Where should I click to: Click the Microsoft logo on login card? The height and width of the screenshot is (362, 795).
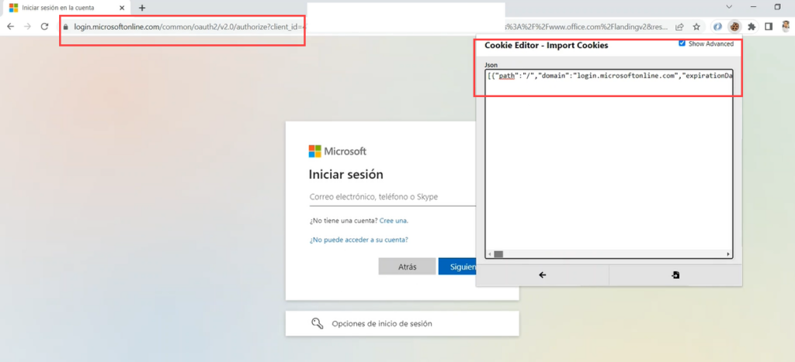point(338,151)
